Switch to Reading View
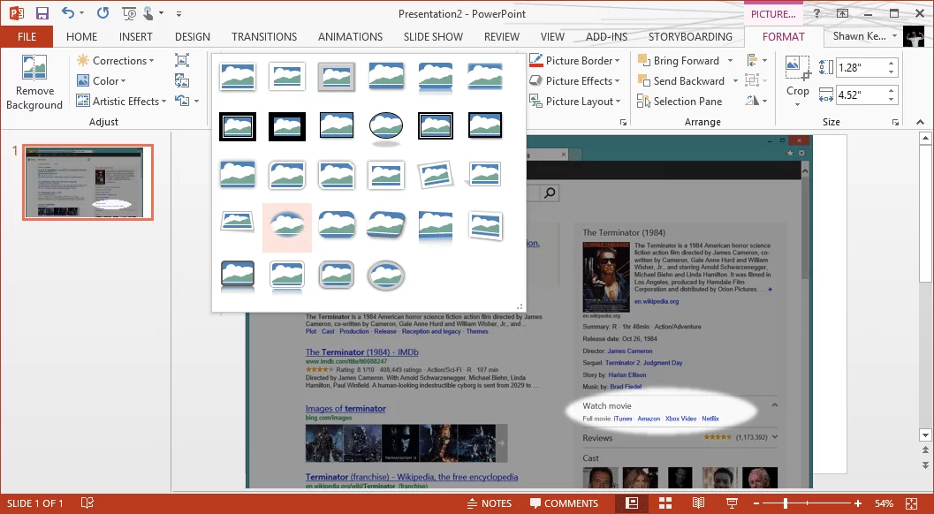 point(699,503)
